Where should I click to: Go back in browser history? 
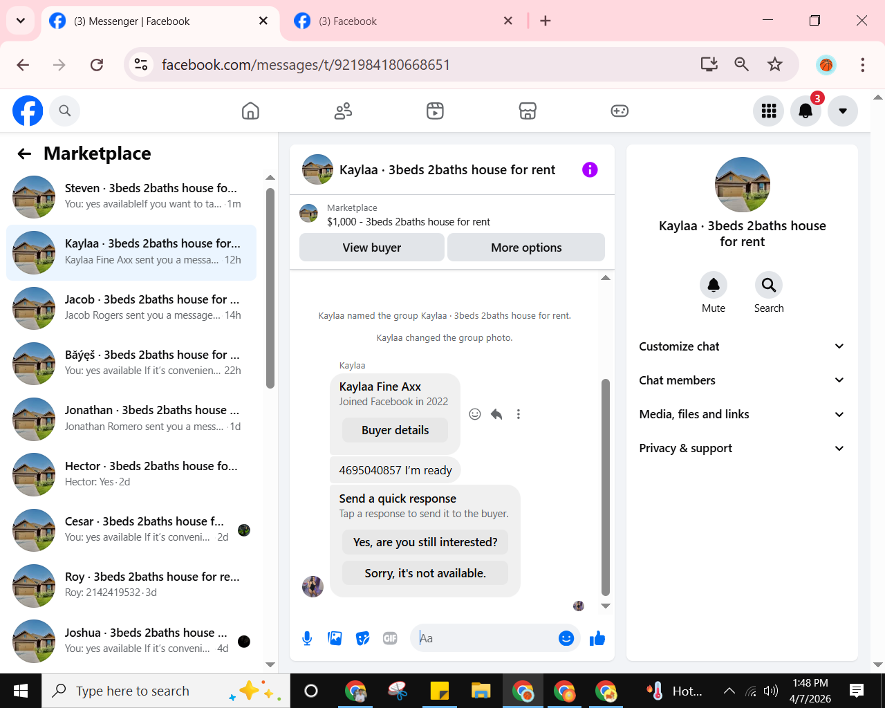pos(23,65)
